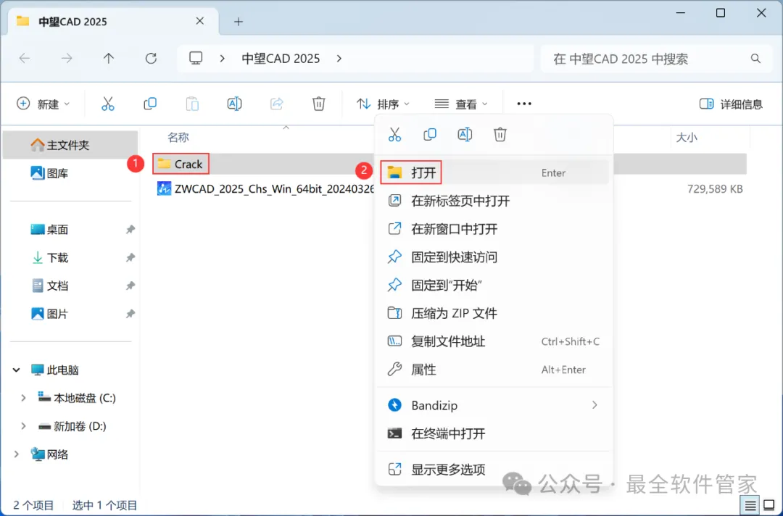Viewport: 783px width, 516px height.
Task: Choose 在终端中打开
Action: pos(494,433)
